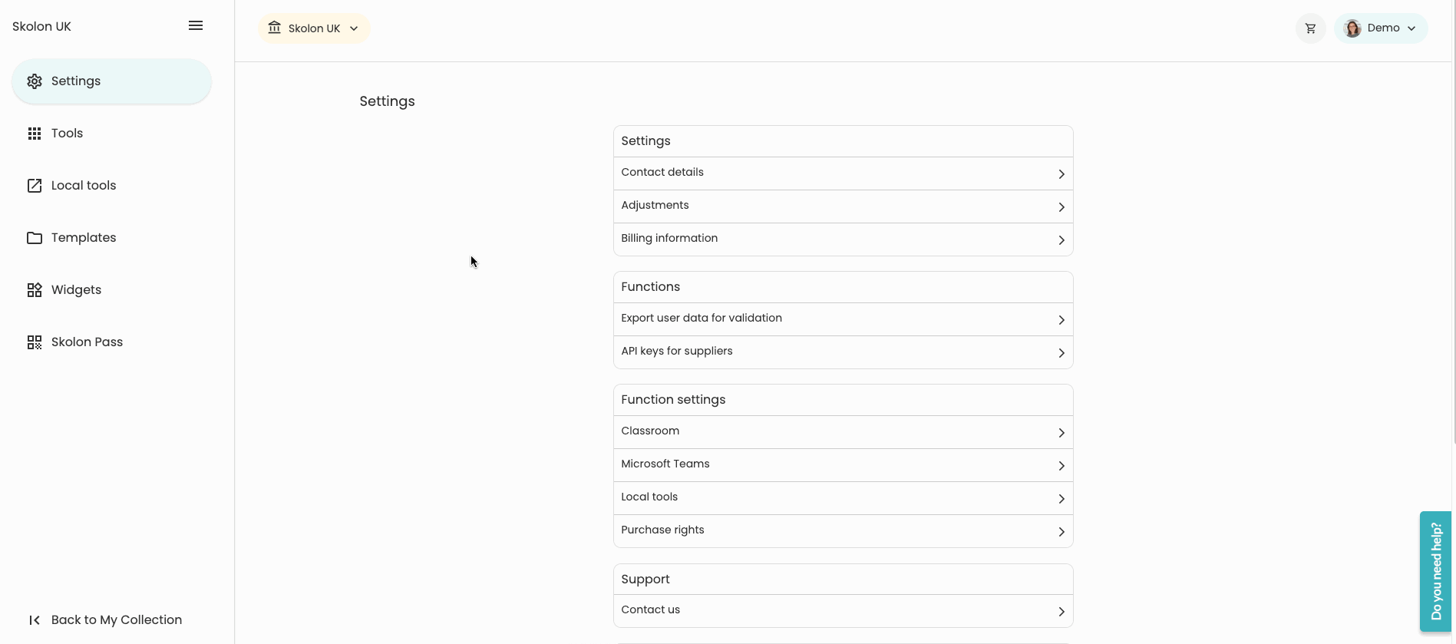Viewport: 1456px width, 644px height.
Task: Click the demo user avatar picture
Action: (1353, 28)
